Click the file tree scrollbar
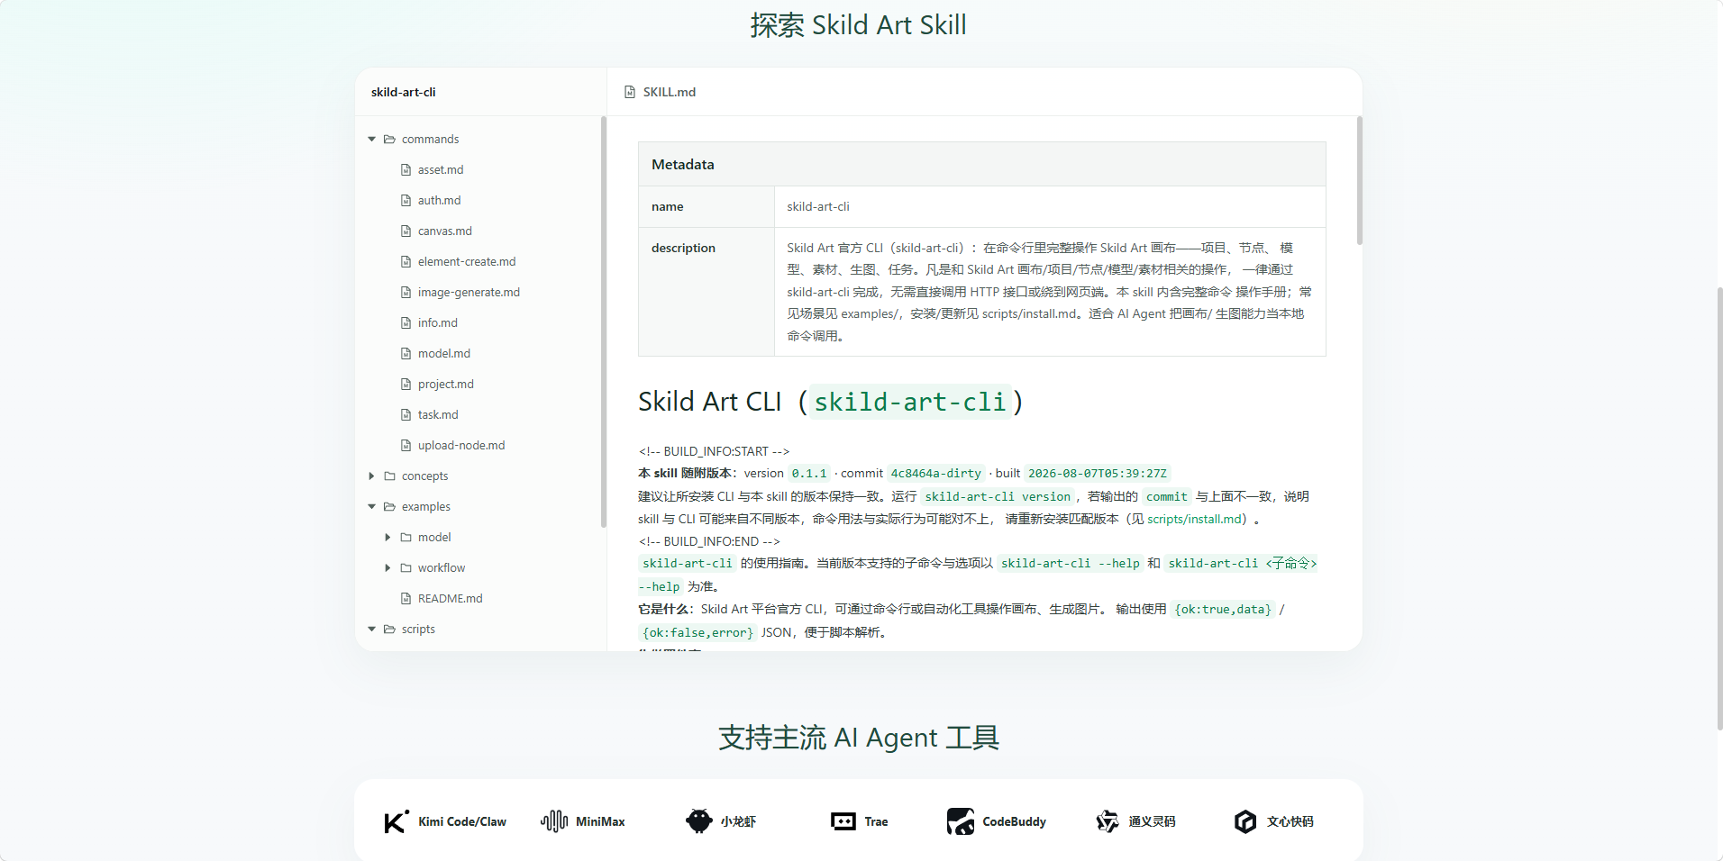 pos(604,322)
